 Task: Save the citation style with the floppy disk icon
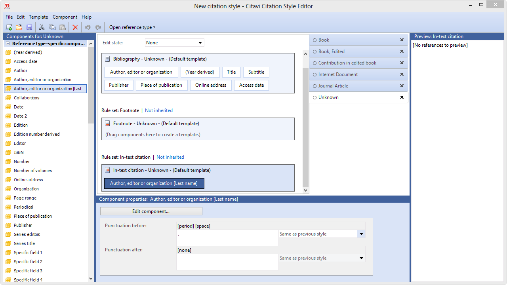pos(29,27)
